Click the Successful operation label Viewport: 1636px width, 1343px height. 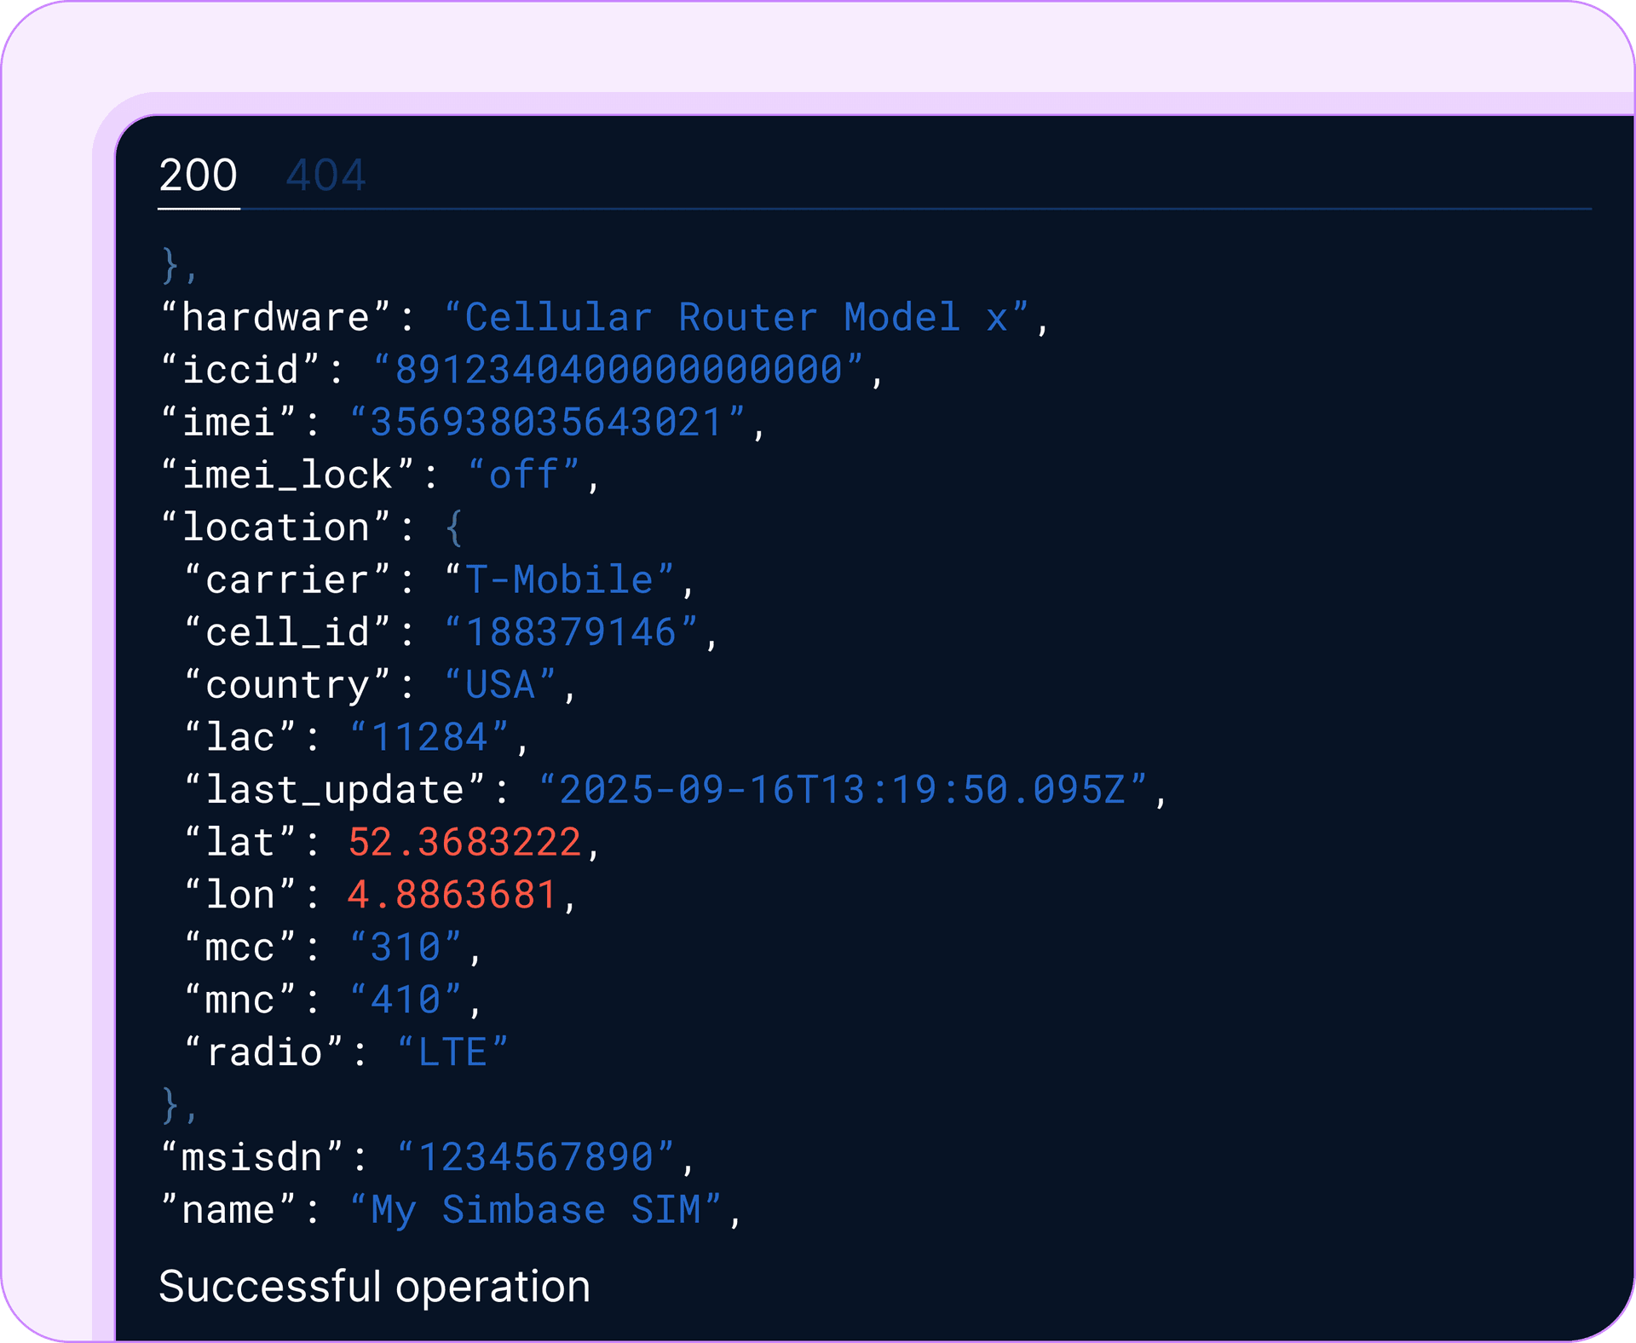(375, 1287)
